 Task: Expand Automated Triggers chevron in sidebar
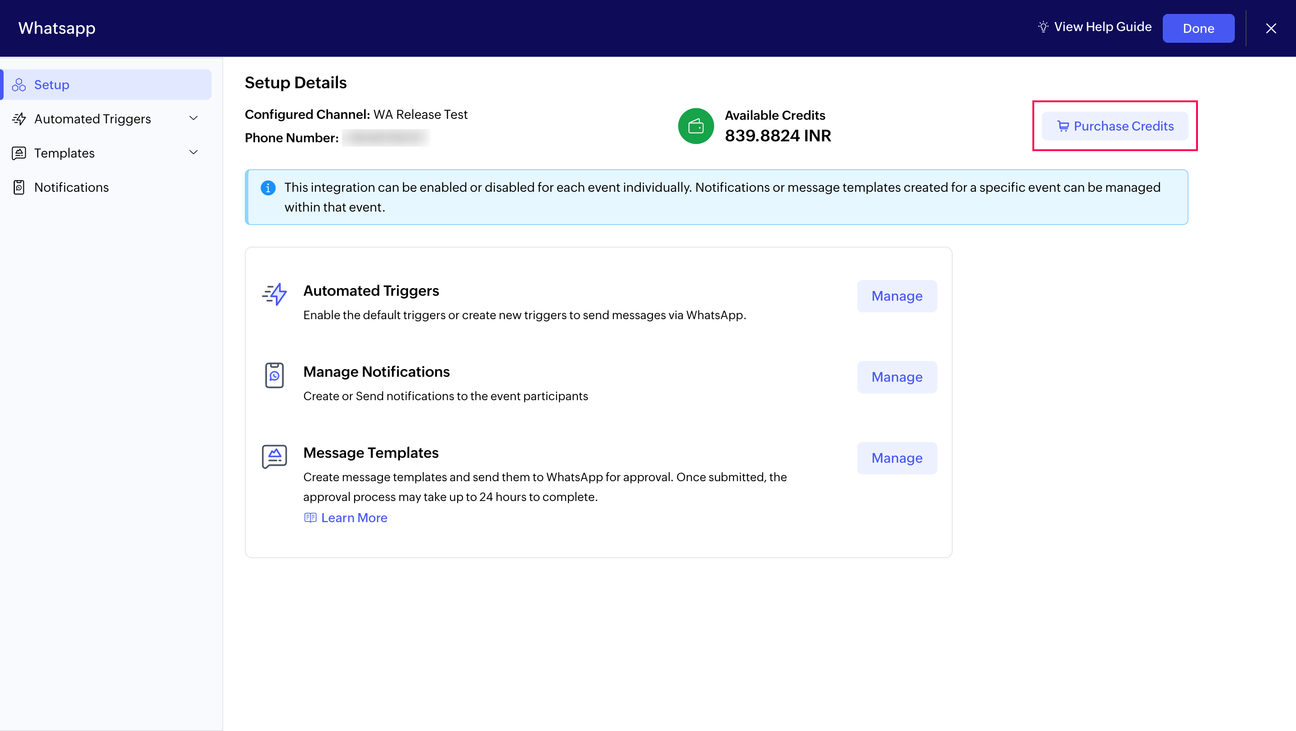[x=193, y=118]
